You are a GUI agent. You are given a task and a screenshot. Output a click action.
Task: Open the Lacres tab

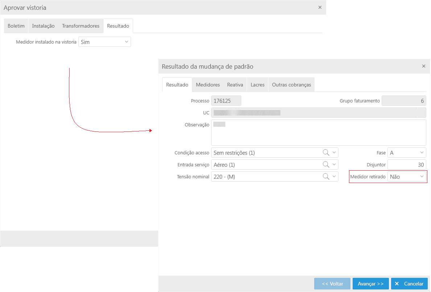pyautogui.click(x=258, y=85)
